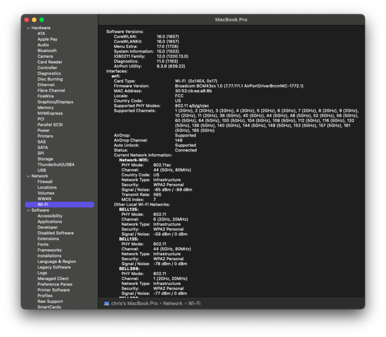This screenshot has width=386, height=337.
Task: Open the Memory hardware entry
Action: point(45,107)
